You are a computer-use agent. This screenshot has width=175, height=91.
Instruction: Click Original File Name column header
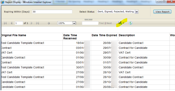pos(14,35)
